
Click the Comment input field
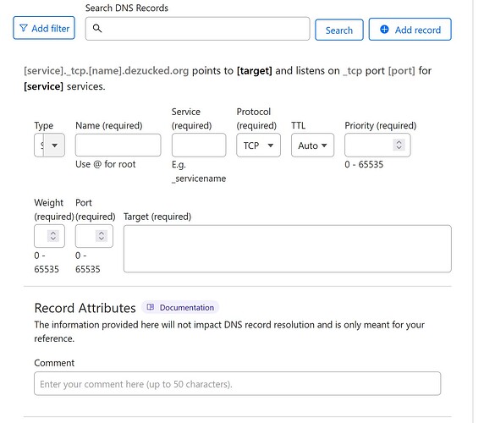click(x=238, y=383)
